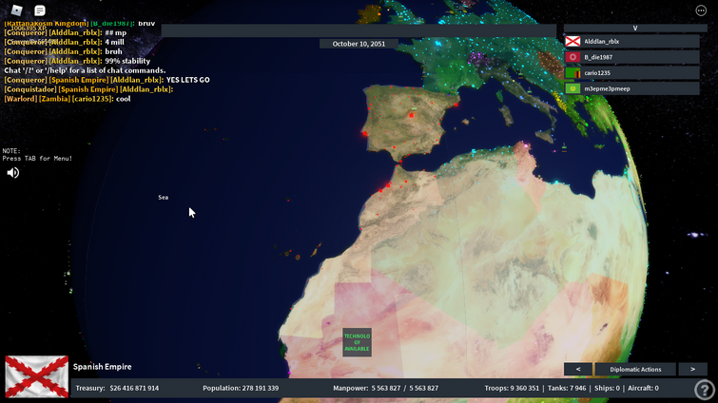
Task: Click Technology Available notification
Action: click(x=357, y=342)
